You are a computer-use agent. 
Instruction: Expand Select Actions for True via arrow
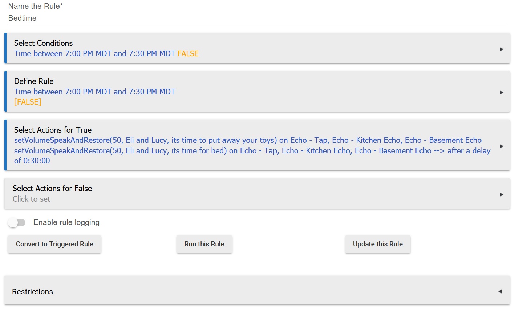coord(501,146)
